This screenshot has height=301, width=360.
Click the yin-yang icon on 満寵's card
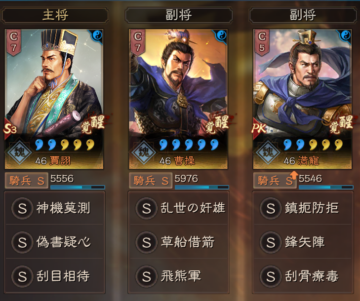[346, 36]
